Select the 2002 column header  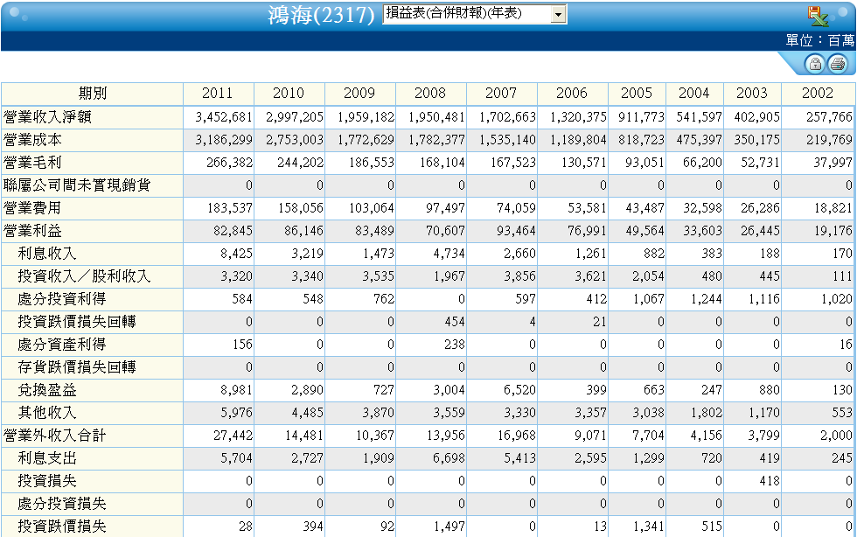click(819, 94)
